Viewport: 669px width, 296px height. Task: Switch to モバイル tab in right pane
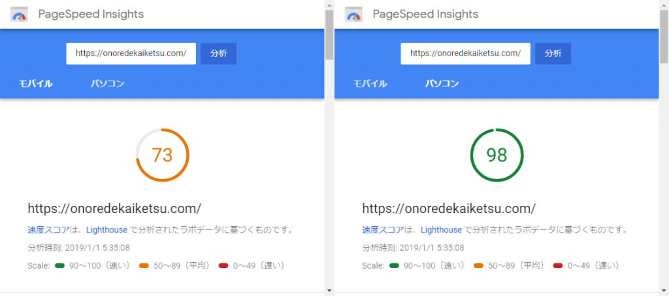[x=370, y=84]
